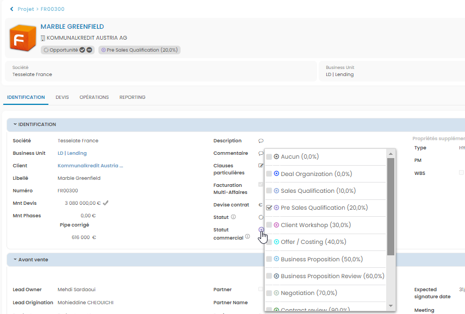The image size is (465, 314).
Task: Tick the Negotiation (70,0%) checkbox
Action: coord(269,293)
